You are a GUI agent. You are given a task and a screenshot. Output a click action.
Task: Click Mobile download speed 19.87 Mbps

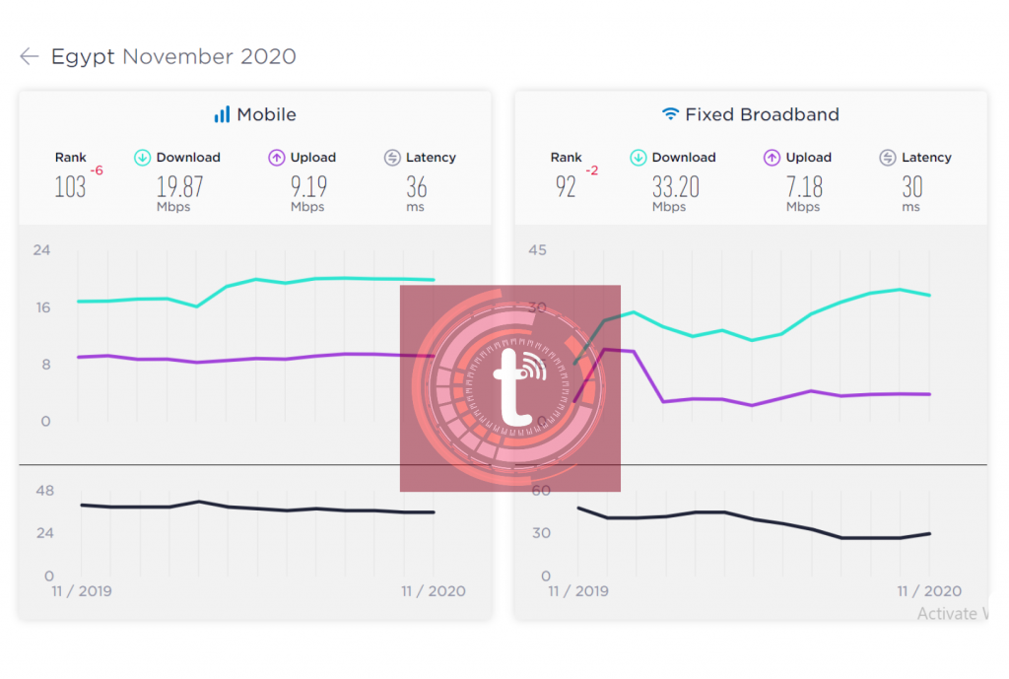[x=179, y=193]
